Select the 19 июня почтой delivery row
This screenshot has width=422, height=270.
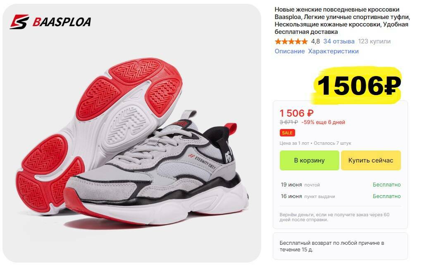tap(341, 185)
